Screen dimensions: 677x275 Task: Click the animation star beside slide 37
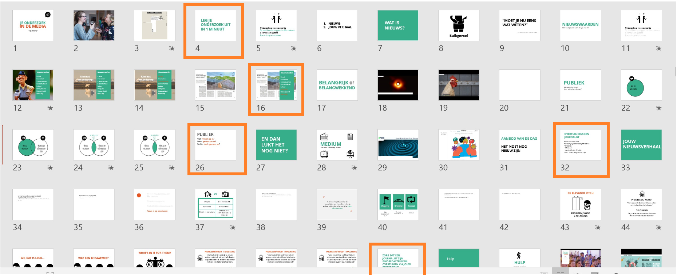point(233,227)
